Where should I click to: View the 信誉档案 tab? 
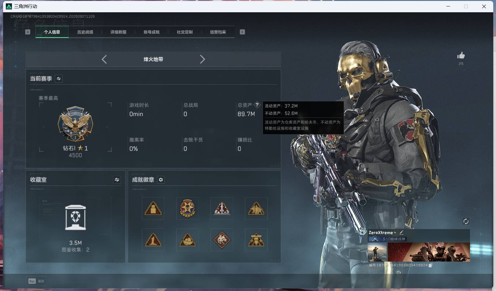click(x=218, y=32)
